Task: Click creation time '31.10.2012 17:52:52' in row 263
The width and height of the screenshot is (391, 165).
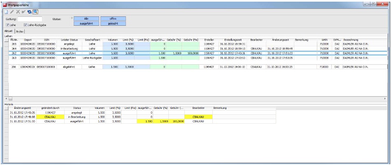Action: click(232, 58)
